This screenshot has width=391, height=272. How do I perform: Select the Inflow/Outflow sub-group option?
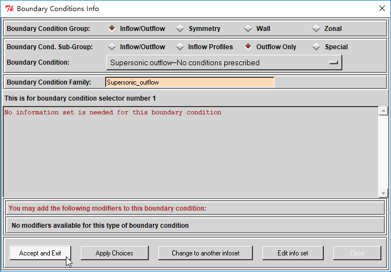(112, 47)
